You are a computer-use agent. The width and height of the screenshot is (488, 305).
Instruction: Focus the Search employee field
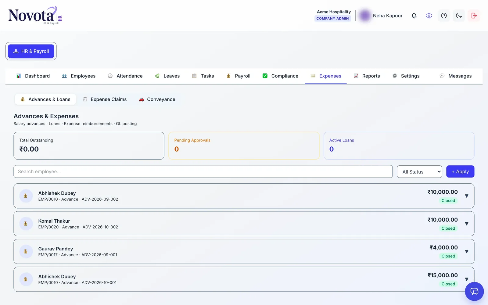(x=203, y=171)
